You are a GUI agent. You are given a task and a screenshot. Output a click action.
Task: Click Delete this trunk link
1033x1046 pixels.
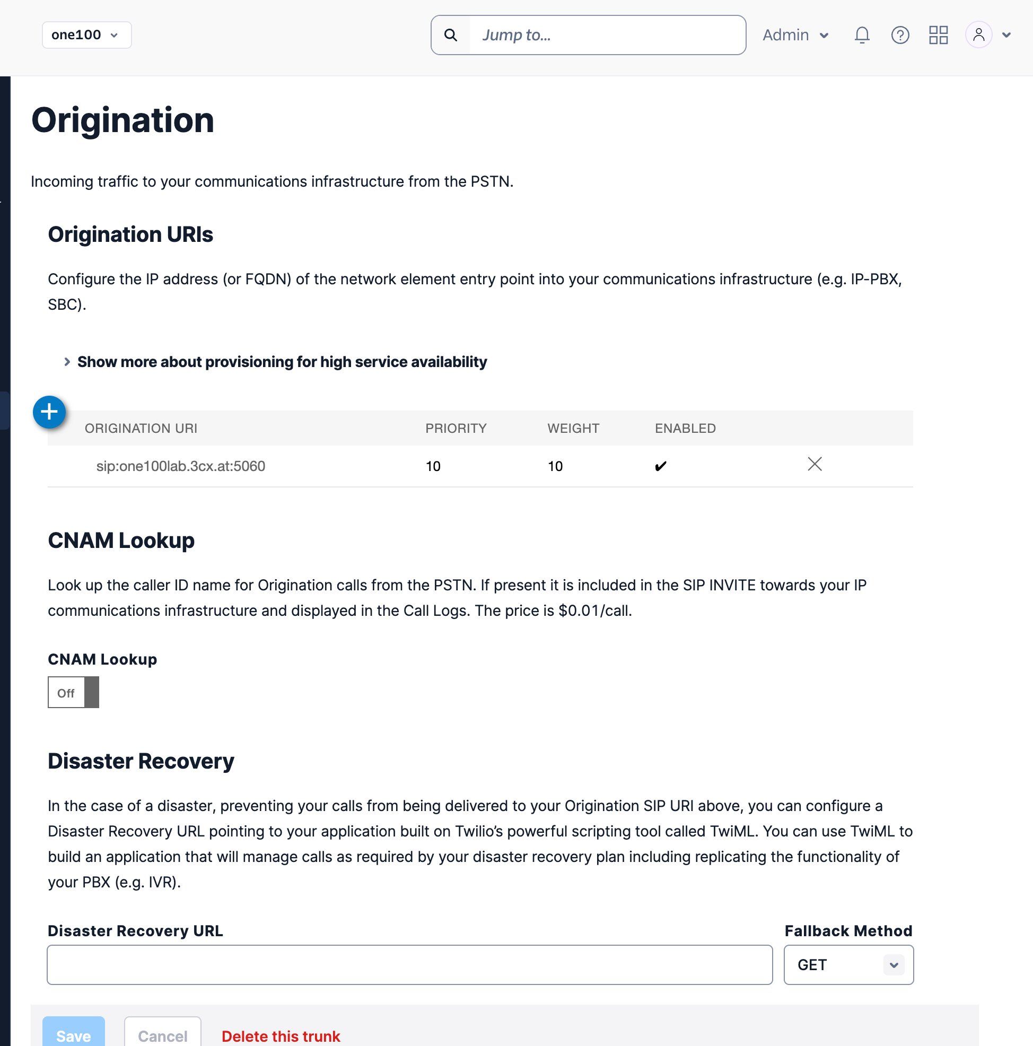[x=281, y=1036]
